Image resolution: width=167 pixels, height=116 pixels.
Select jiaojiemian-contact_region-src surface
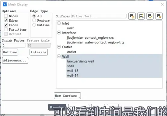coord(90,37)
